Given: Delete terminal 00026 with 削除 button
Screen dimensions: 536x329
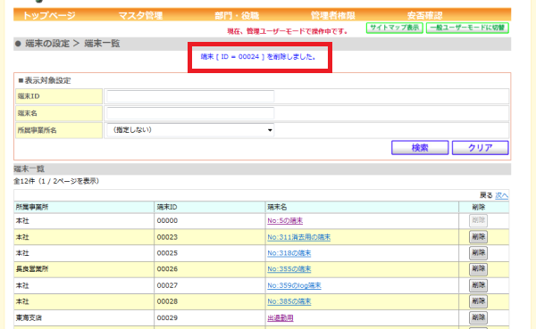Looking at the screenshot, I should (x=478, y=269).
